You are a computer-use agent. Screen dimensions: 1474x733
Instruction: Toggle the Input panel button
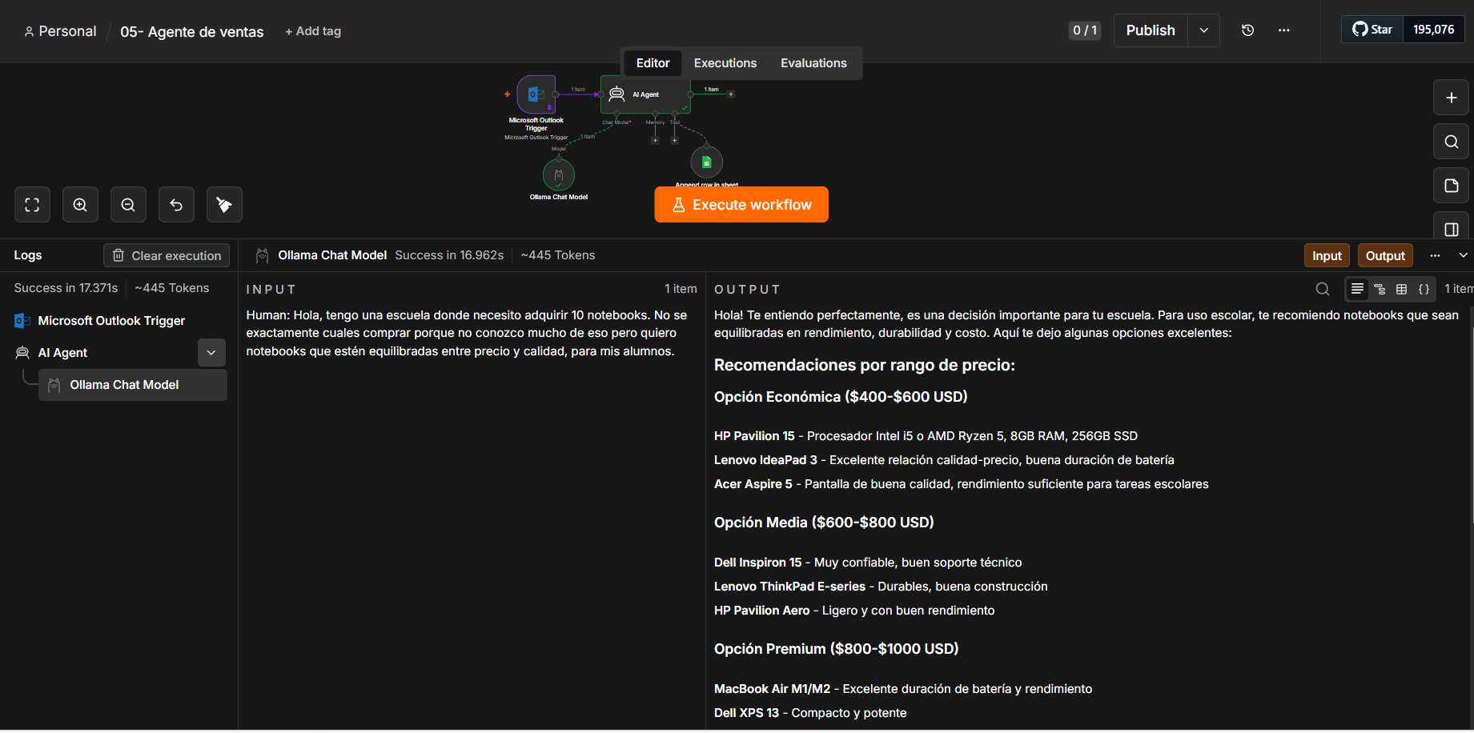(x=1327, y=255)
